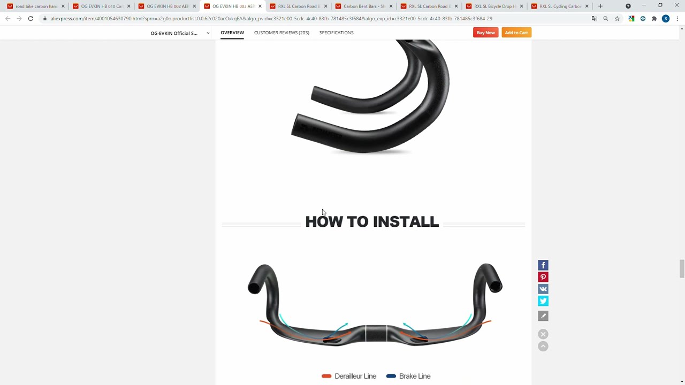The width and height of the screenshot is (685, 385).
Task: Share via the VK icon
Action: [543, 289]
